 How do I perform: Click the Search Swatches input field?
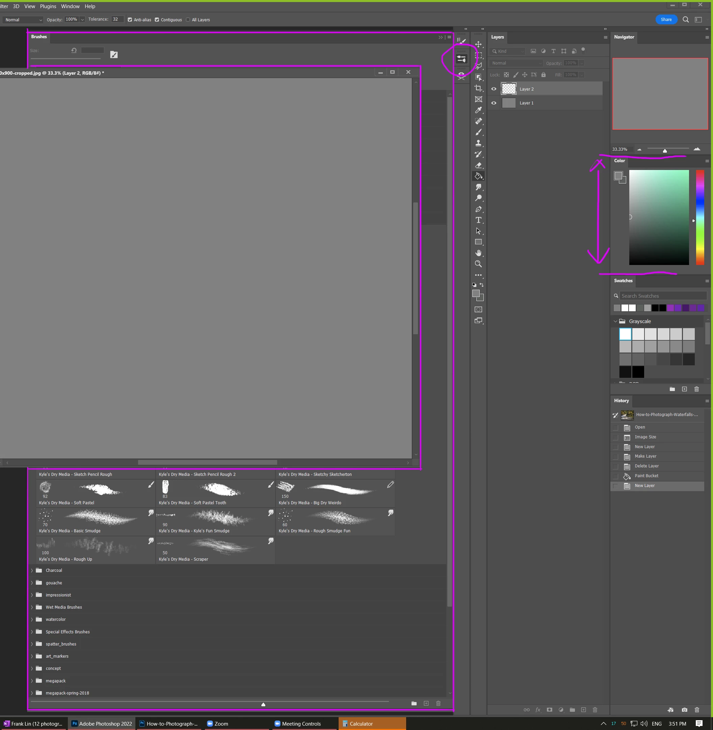coord(663,296)
